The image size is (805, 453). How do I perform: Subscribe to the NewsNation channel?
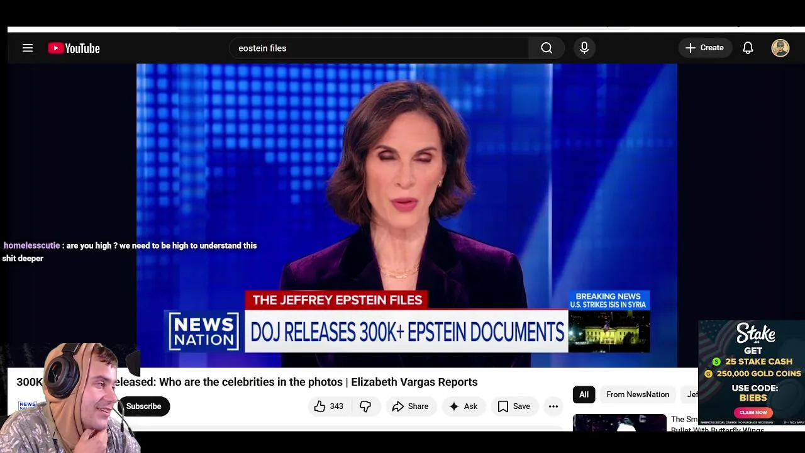pos(144,406)
